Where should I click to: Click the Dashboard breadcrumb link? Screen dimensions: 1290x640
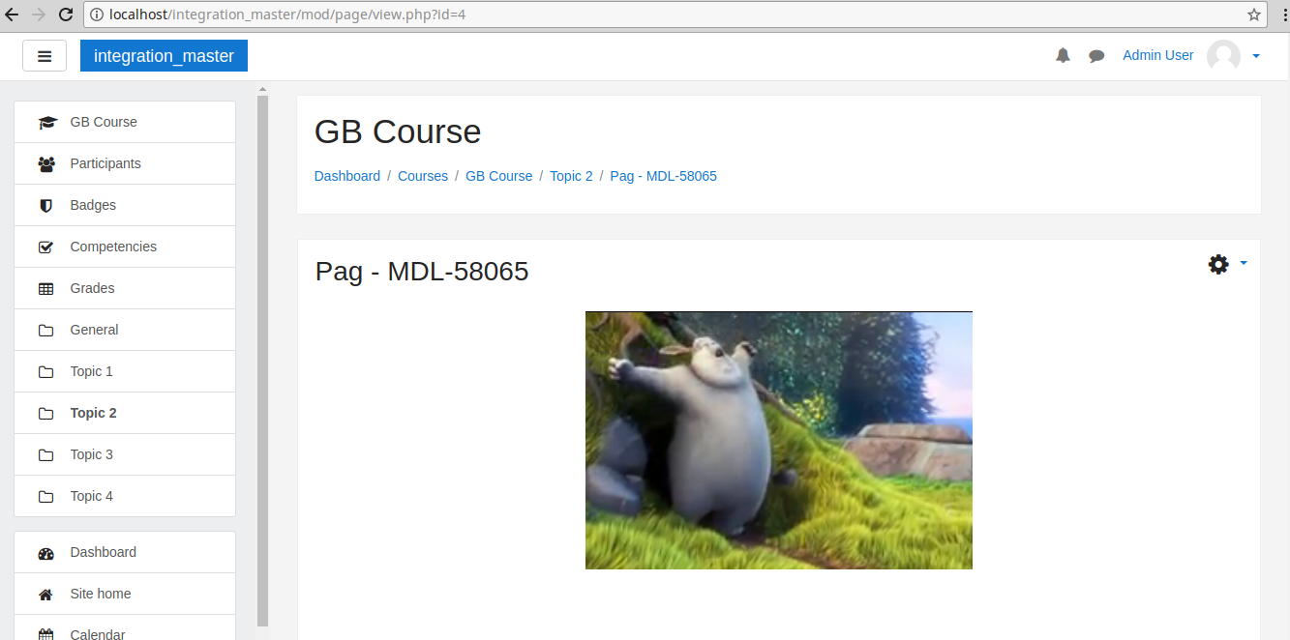click(347, 176)
